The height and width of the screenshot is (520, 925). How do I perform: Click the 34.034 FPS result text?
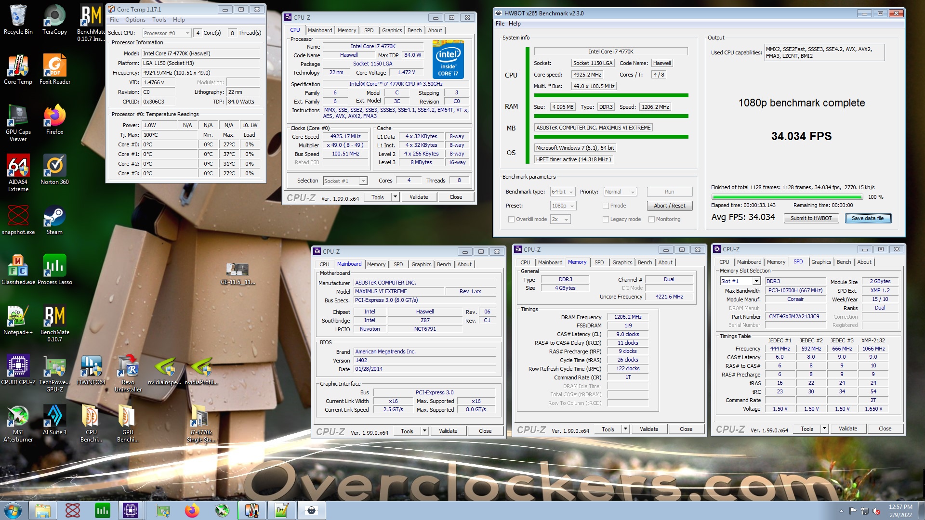tap(801, 136)
